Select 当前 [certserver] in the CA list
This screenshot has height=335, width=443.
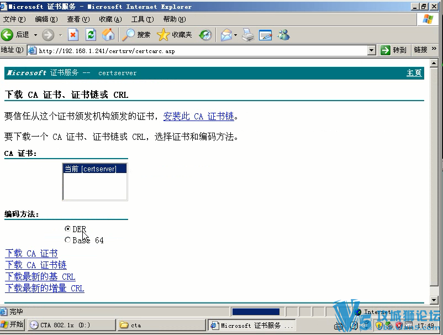pos(94,169)
